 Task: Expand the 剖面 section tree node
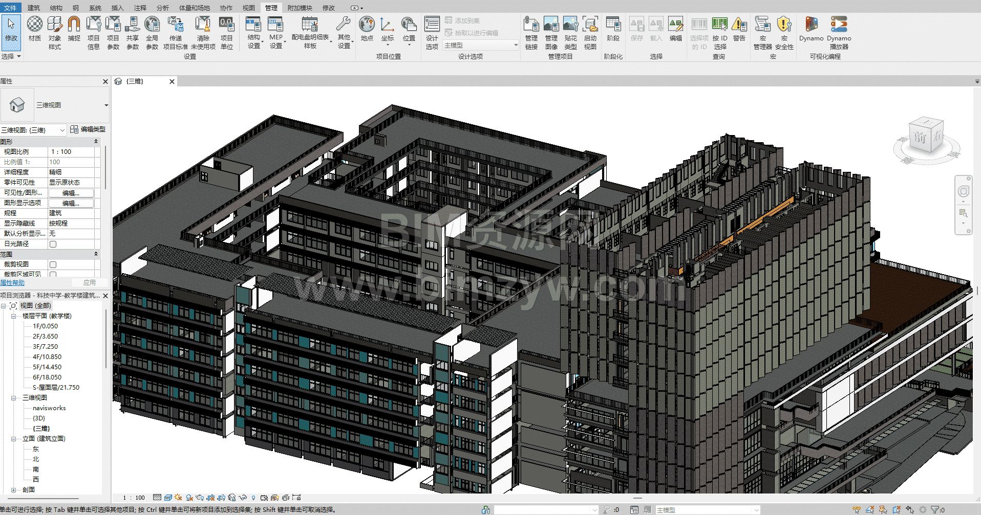click(x=14, y=490)
